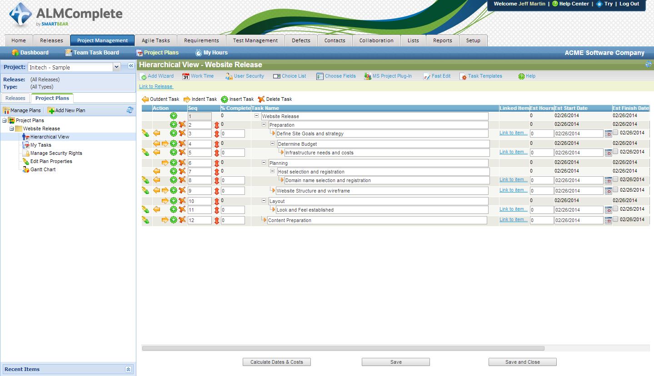The width and height of the screenshot is (654, 376).
Task: Collapse the Determine Budget task group
Action: [273, 143]
